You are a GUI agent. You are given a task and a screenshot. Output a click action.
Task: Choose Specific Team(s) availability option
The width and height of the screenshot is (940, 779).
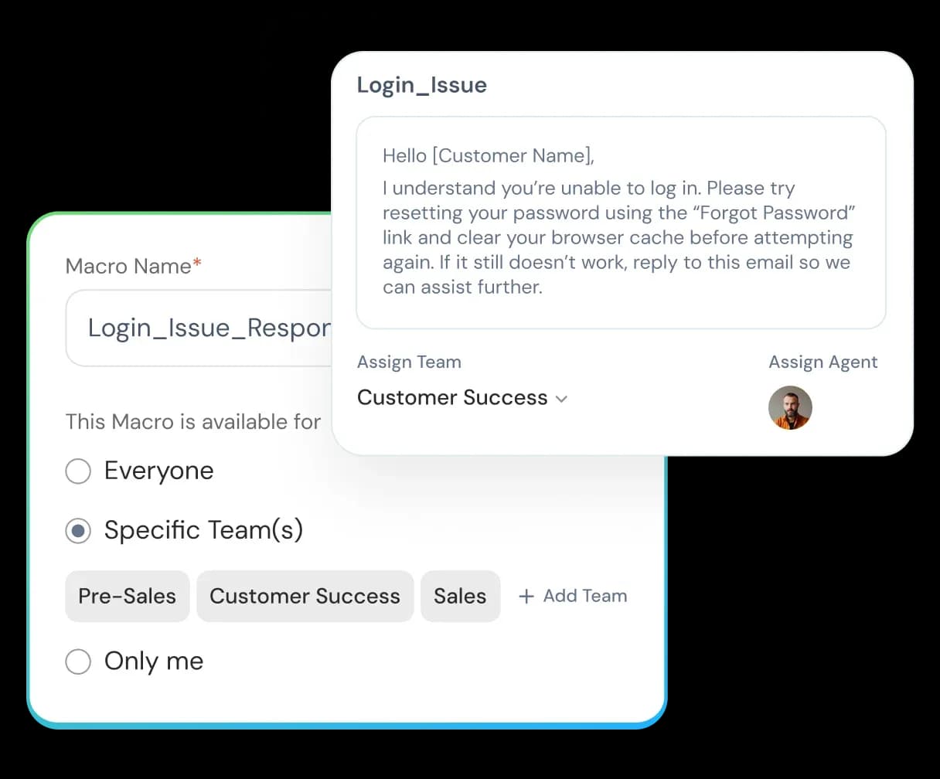tap(78, 530)
